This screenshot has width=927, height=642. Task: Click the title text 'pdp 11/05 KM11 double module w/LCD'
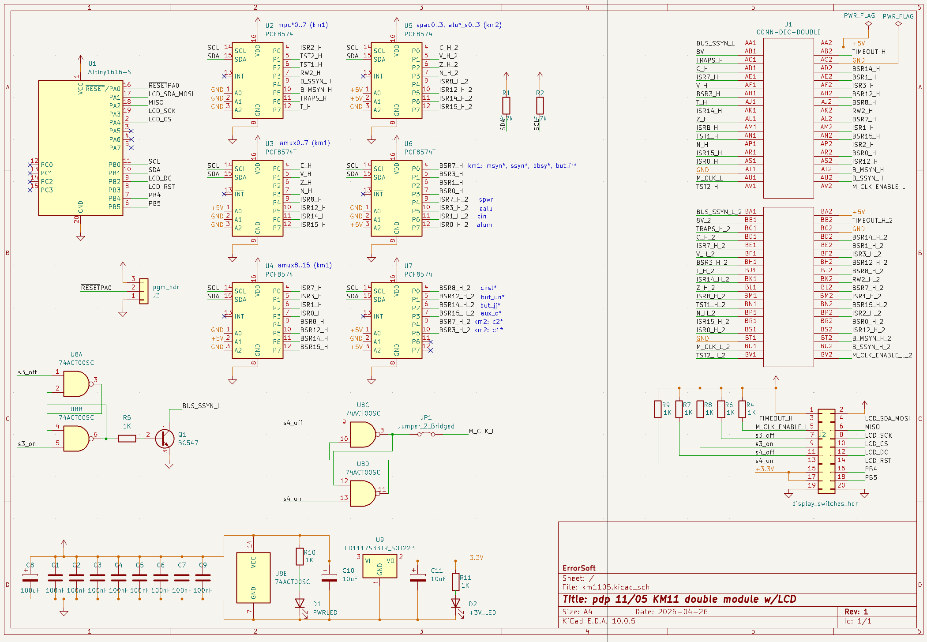pyautogui.click(x=694, y=599)
